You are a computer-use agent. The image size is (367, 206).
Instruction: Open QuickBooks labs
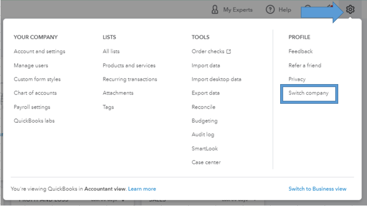click(x=34, y=121)
